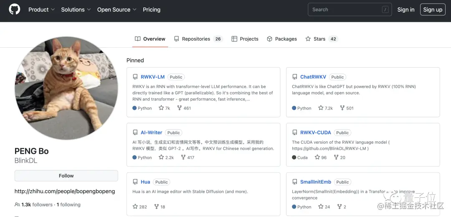Viewport: 451px width, 217px height.
Task: Click the Pinned section heading
Action: point(135,60)
